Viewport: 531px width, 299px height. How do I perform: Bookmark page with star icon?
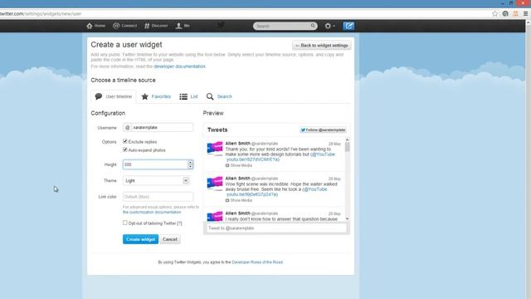tap(494, 14)
